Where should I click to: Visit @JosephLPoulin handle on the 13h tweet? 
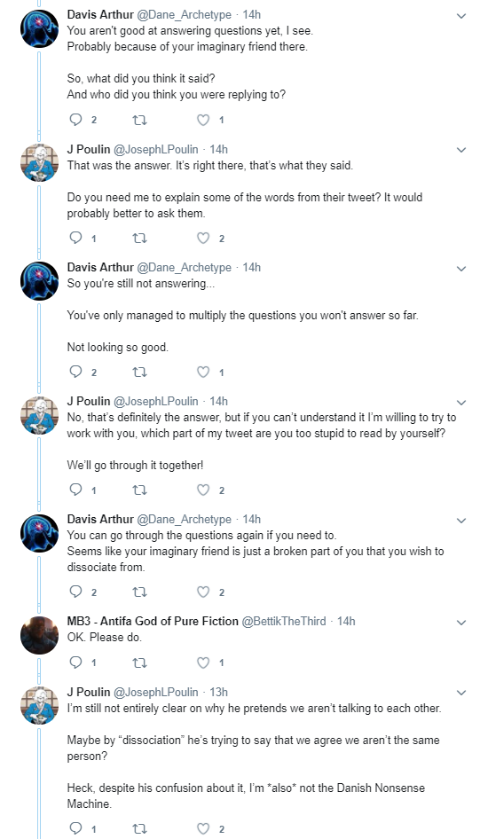(x=156, y=692)
